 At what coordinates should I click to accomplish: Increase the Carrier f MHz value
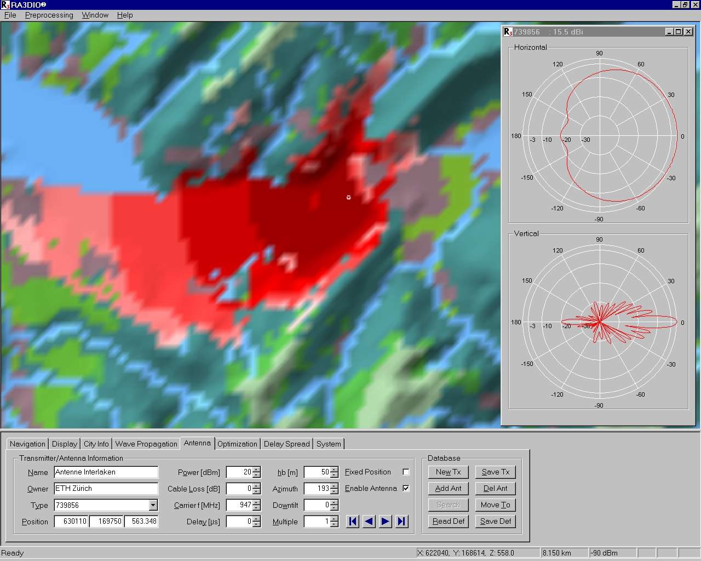[x=257, y=502]
